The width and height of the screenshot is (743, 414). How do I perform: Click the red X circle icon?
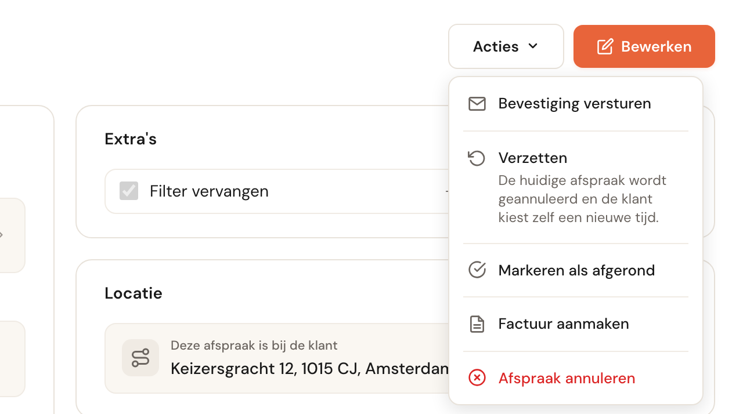477,378
